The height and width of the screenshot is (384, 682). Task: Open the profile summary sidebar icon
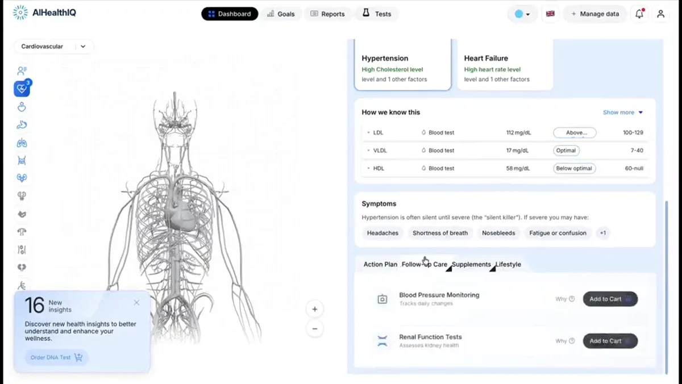[22, 71]
